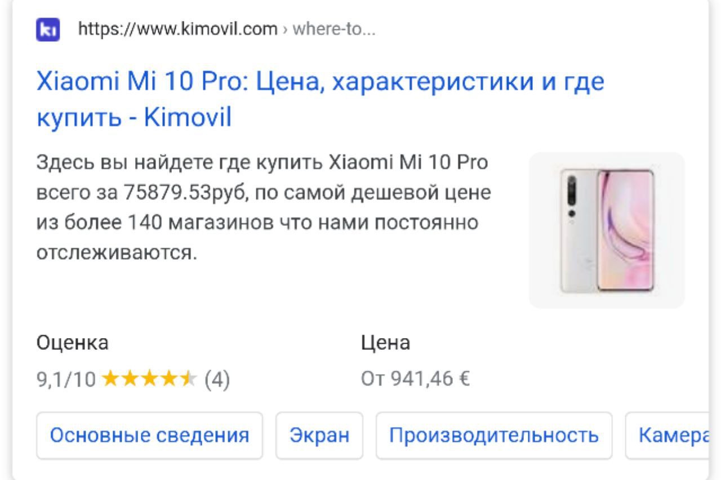Click the 'Цена' label
This screenshot has width=721, height=480.
point(385,343)
